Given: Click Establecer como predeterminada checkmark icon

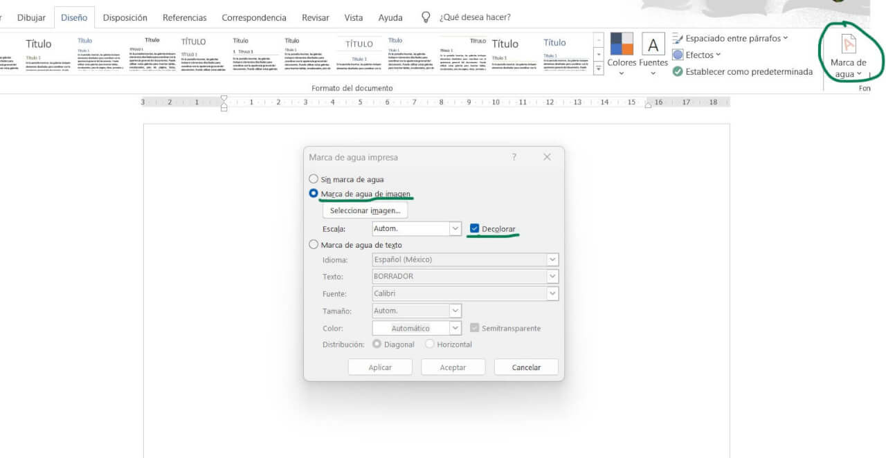Looking at the screenshot, I should [678, 71].
